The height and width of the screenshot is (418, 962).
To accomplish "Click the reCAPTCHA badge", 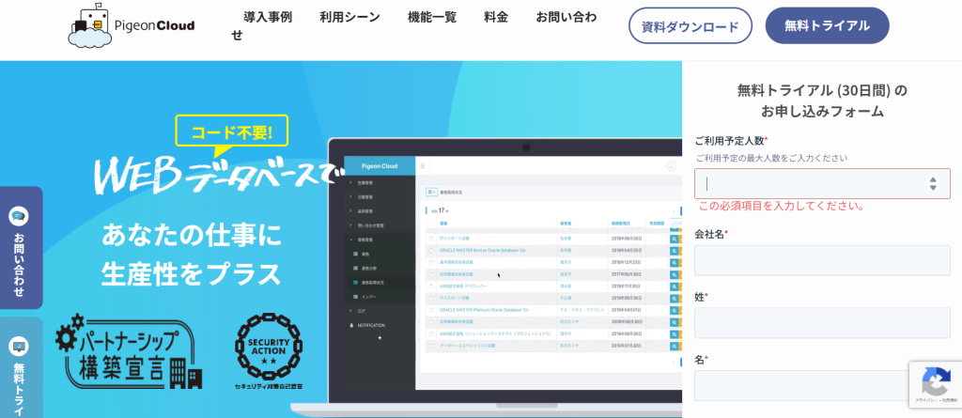I will coord(936,384).
